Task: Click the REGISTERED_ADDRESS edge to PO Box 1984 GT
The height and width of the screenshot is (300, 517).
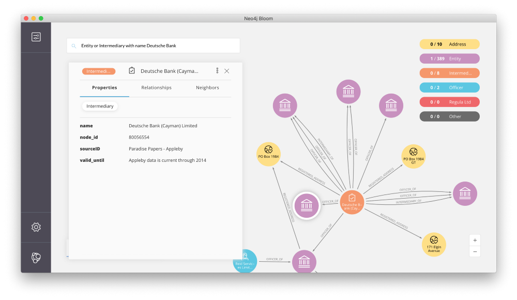Action: (381, 177)
